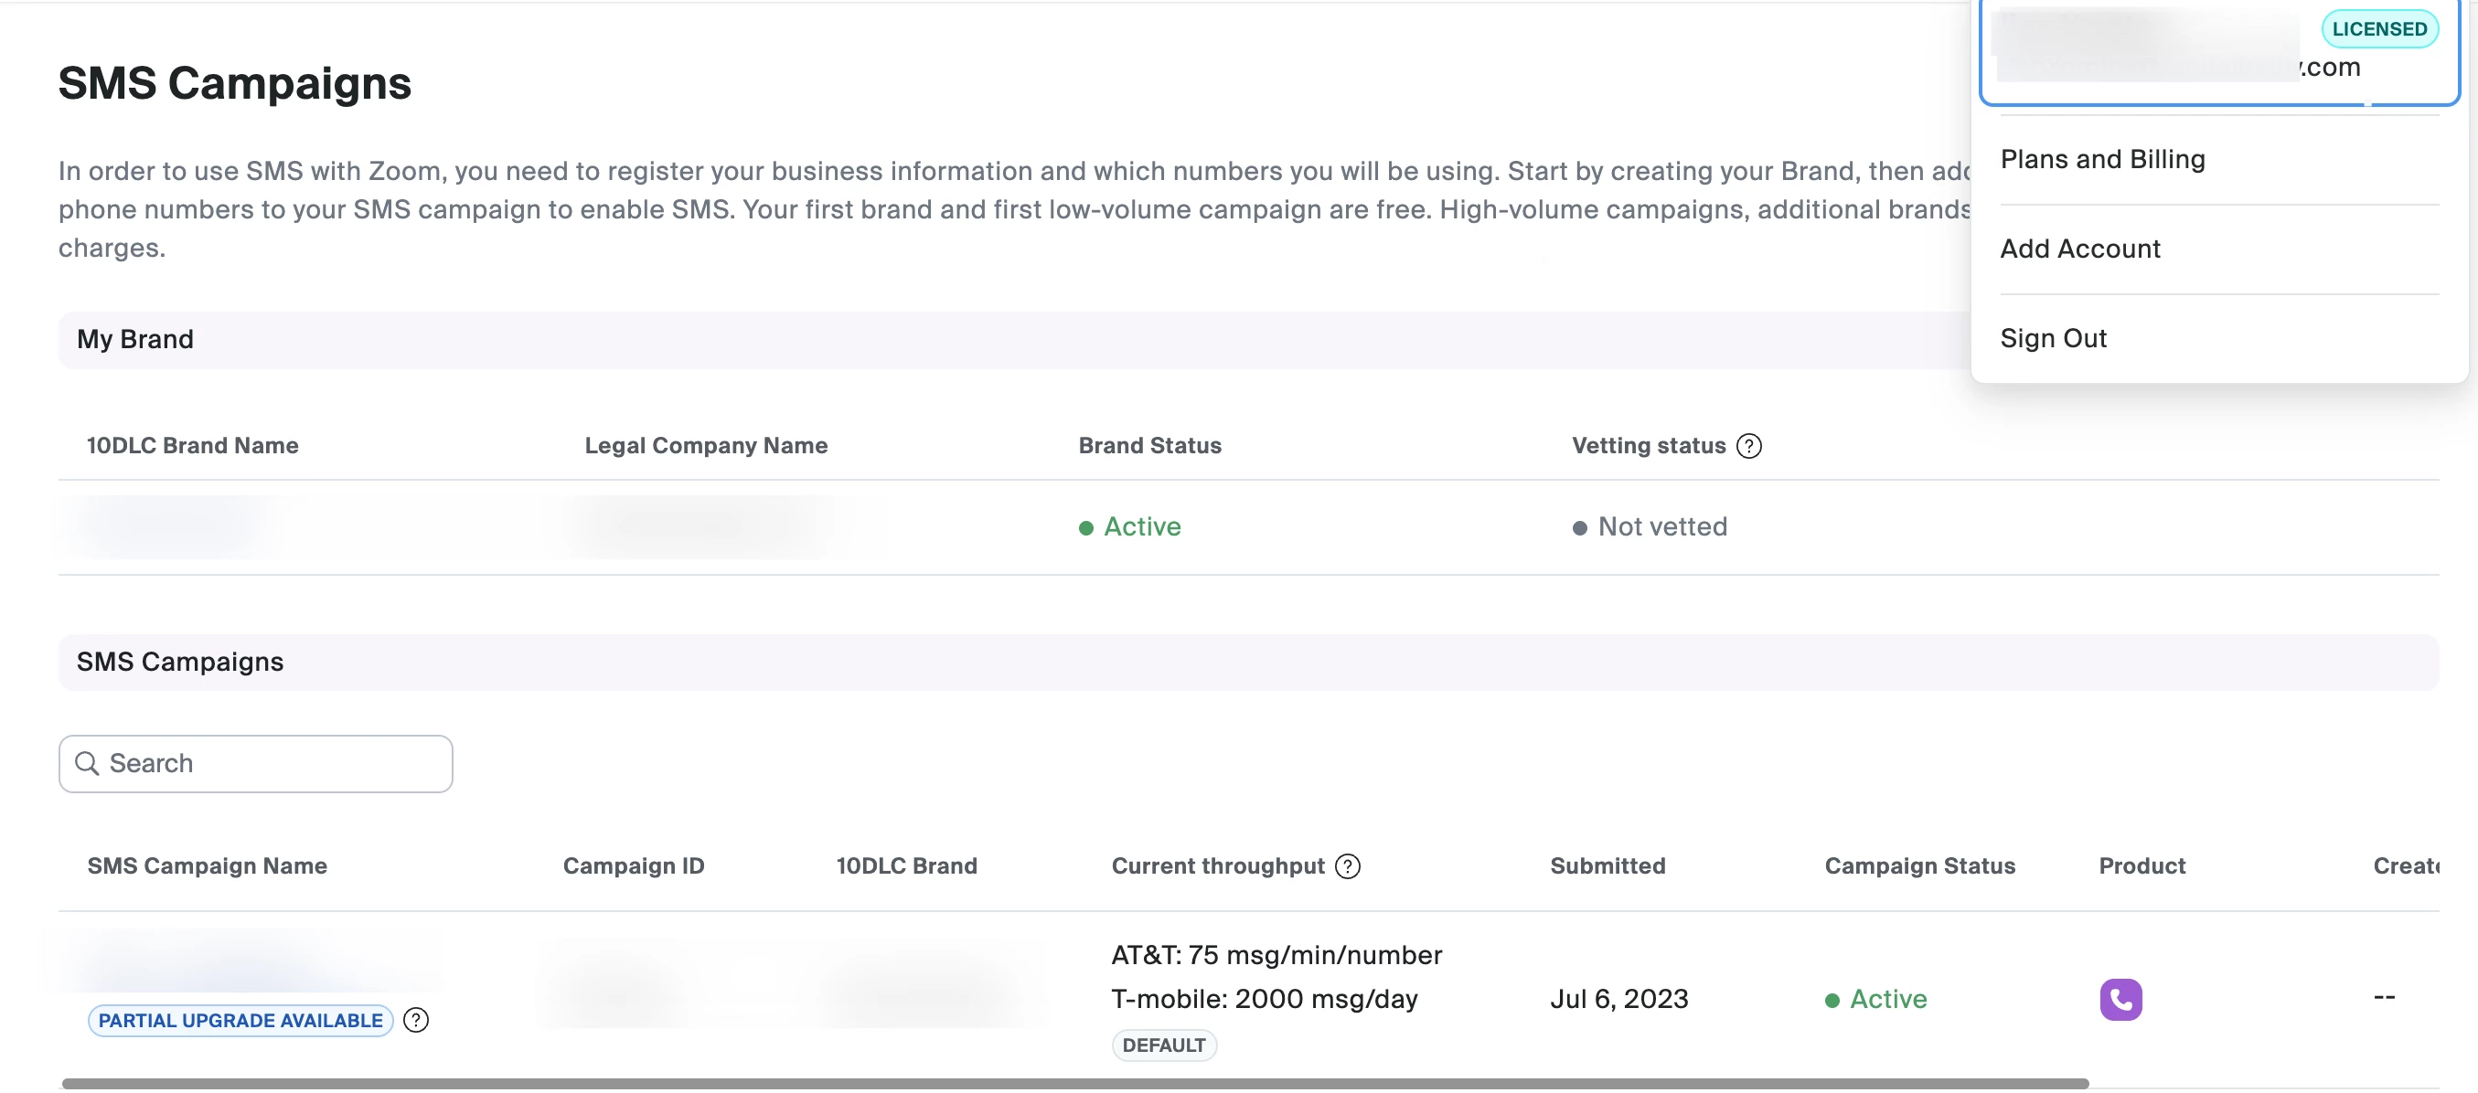This screenshot has width=2478, height=1093.
Task: Click the Active brand status
Action: click(1141, 526)
